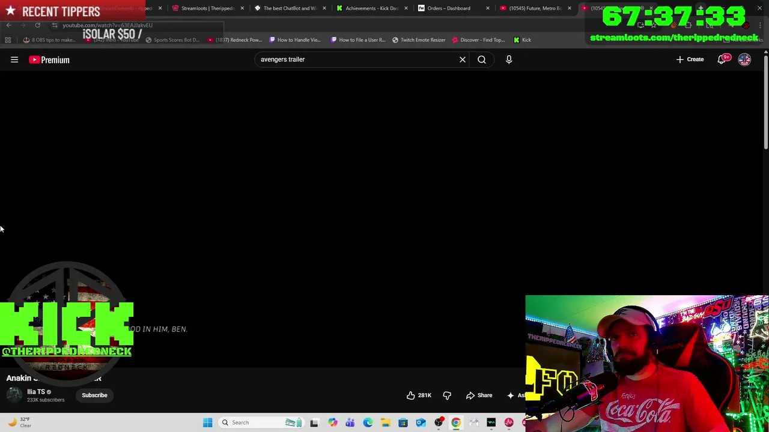Open Microsoft Edge from taskbar

[x=368, y=422]
